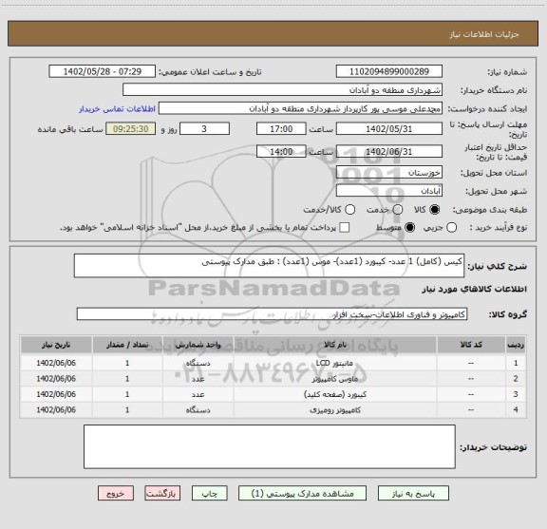
Task: Click the remaining days field showing 3
Action: [204, 129]
